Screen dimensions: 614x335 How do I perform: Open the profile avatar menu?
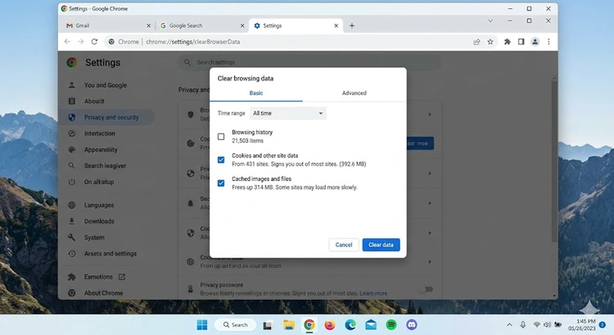(535, 42)
